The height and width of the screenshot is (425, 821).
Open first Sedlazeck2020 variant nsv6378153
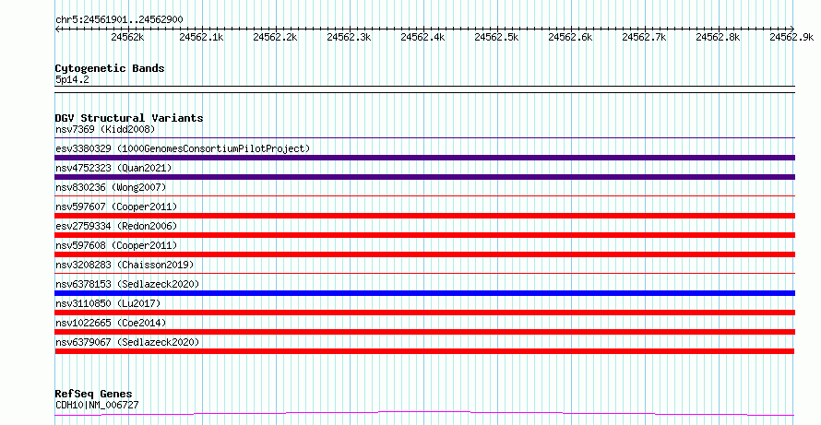click(127, 284)
